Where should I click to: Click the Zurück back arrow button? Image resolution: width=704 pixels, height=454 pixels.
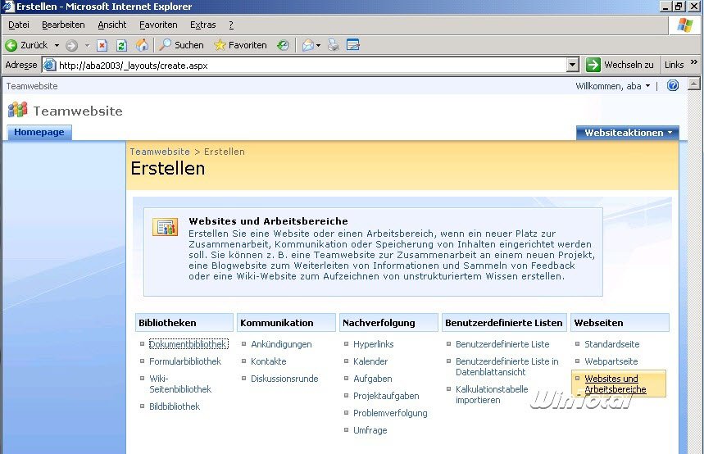coord(26,45)
